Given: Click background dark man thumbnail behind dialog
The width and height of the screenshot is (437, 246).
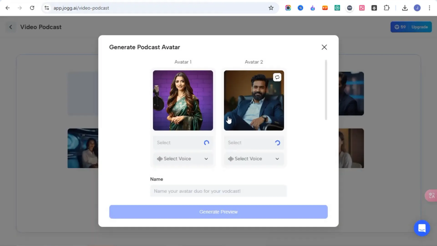Looking at the screenshot, I should coord(351,93).
